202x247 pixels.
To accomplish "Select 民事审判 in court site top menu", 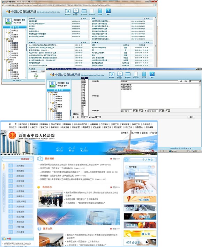I will point(44,124).
